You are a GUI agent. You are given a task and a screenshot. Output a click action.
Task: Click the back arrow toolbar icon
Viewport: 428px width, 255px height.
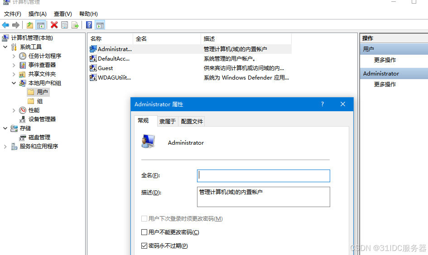tap(5, 25)
